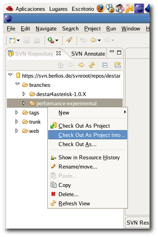Image resolution: width=158 pixels, height=237 pixels.
Task: Open the Forward history dropdown arrow
Action: click(x=113, y=40)
